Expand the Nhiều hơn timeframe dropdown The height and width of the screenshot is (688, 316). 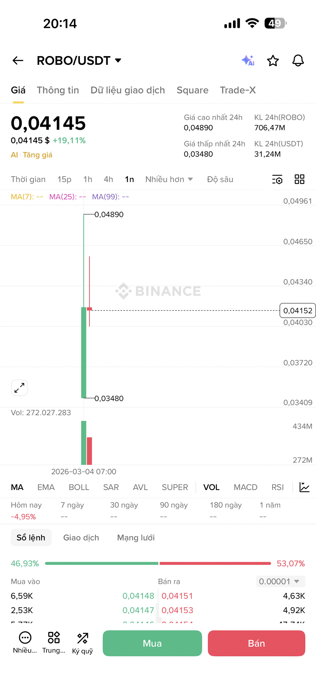click(169, 180)
